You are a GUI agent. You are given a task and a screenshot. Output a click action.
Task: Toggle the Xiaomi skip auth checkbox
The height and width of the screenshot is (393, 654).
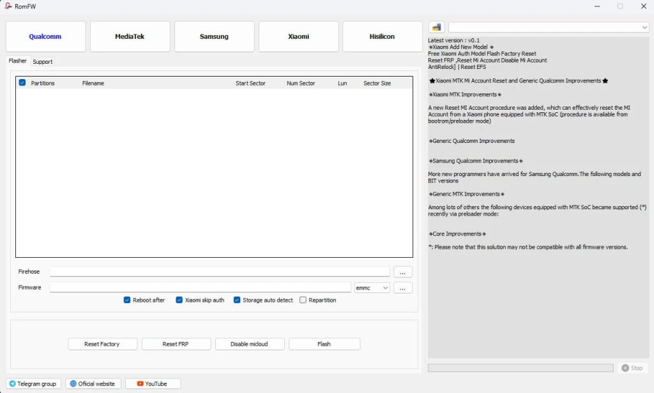[179, 300]
